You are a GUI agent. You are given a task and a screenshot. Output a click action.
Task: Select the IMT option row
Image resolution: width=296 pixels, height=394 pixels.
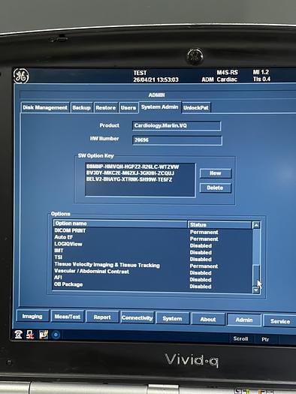pyautogui.click(x=153, y=251)
